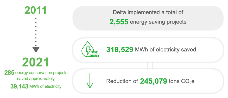The image size is (228, 98).
Task: Click the dark gray triangle arrowhead
Action: click(x=36, y=50)
